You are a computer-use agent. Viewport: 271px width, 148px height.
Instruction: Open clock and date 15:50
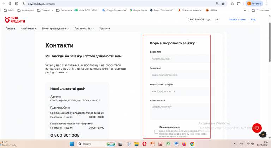263,144
